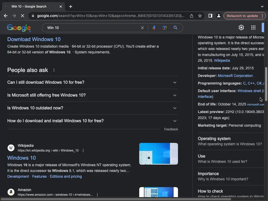The width and height of the screenshot is (268, 201).
Task: Click the lock site information icon
Action: coord(33,16)
